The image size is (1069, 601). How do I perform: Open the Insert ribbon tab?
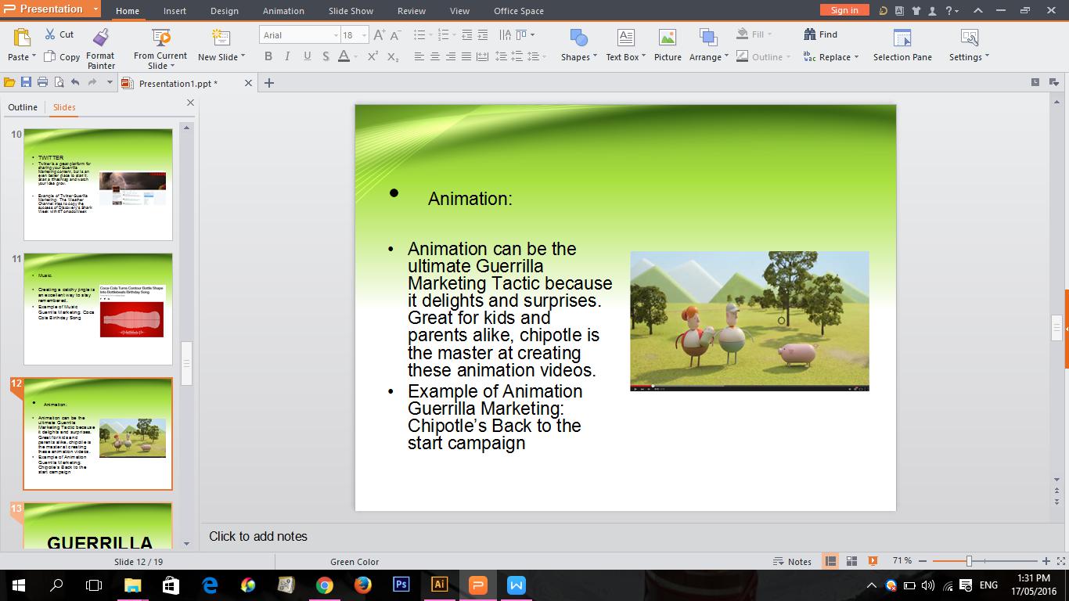[175, 11]
